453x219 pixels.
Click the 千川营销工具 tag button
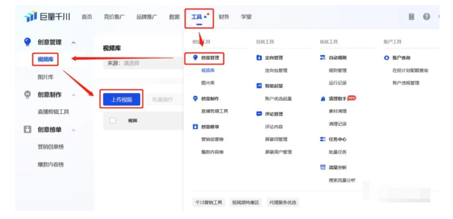pos(208,202)
